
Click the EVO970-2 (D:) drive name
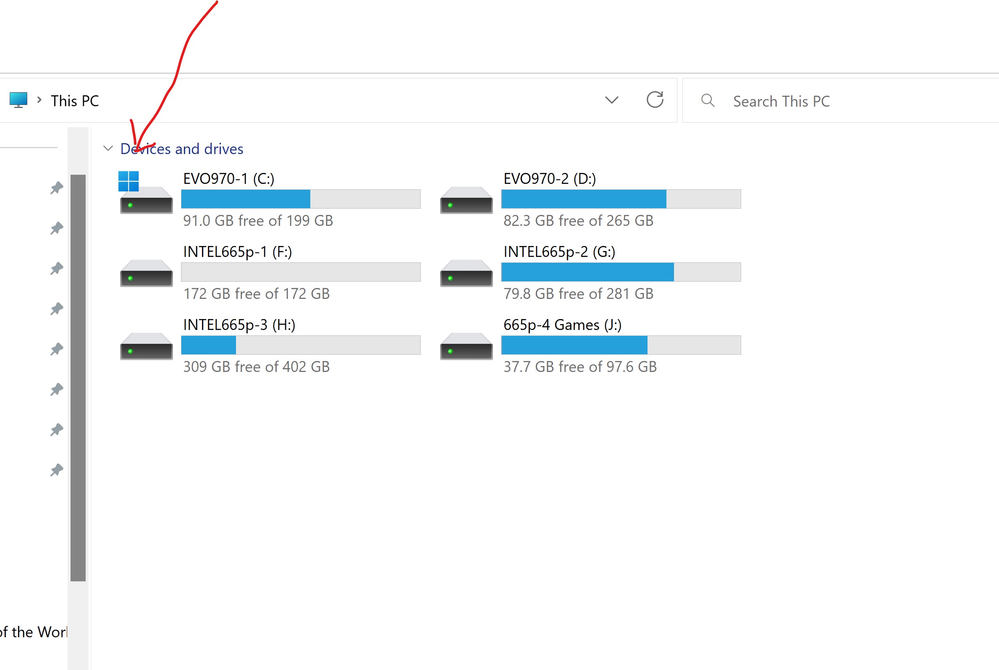pos(550,178)
